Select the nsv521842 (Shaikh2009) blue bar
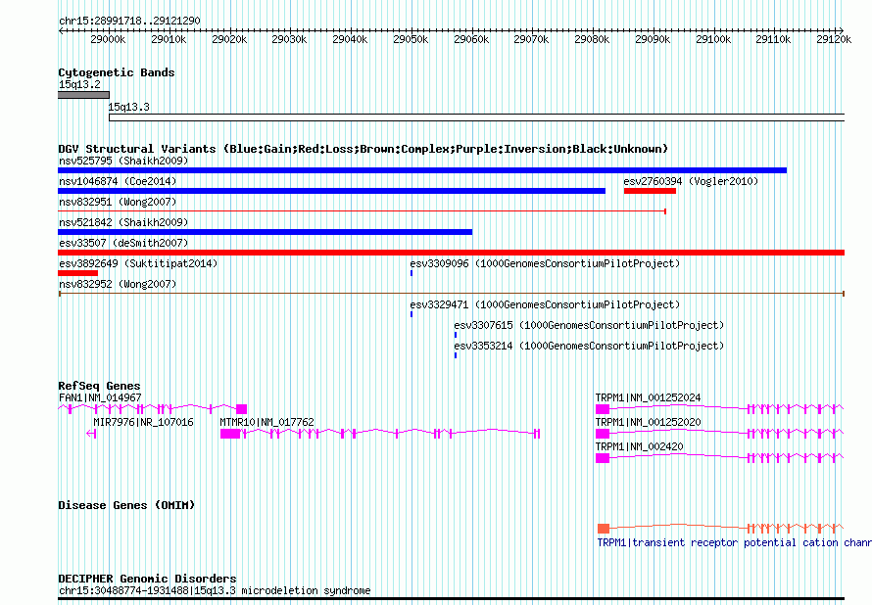This screenshot has height=605, width=872. point(266,232)
